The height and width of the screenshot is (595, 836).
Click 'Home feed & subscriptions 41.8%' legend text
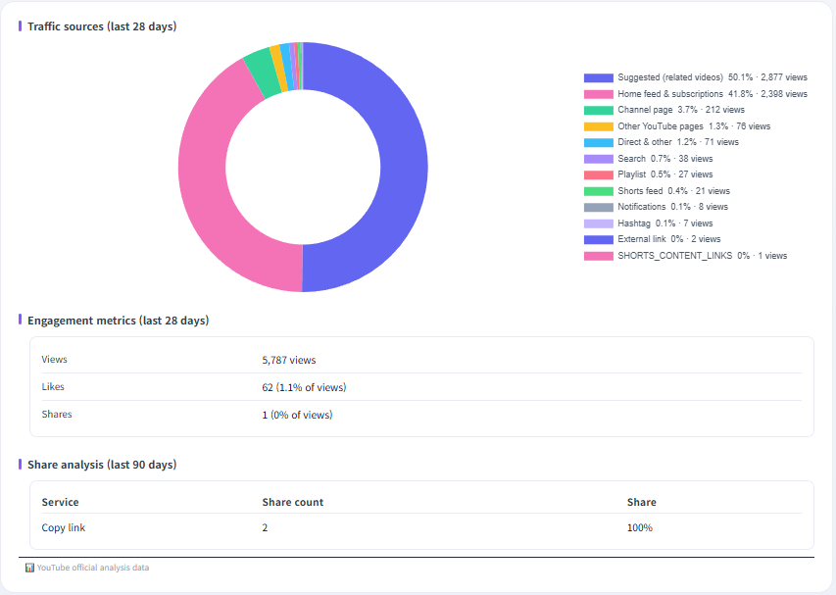point(685,94)
